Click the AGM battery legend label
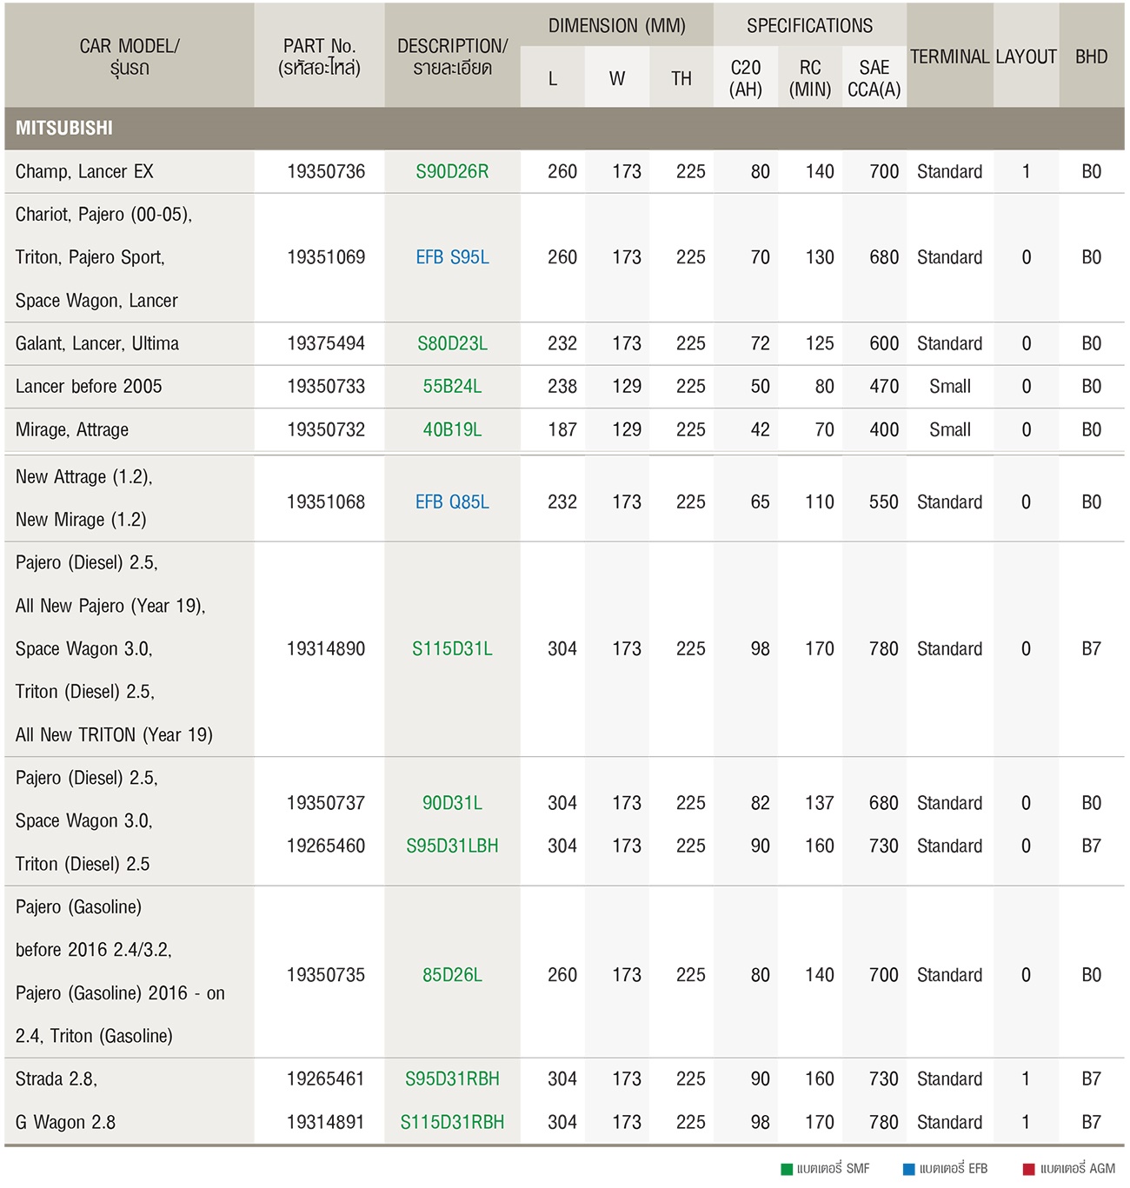 tap(1078, 1169)
